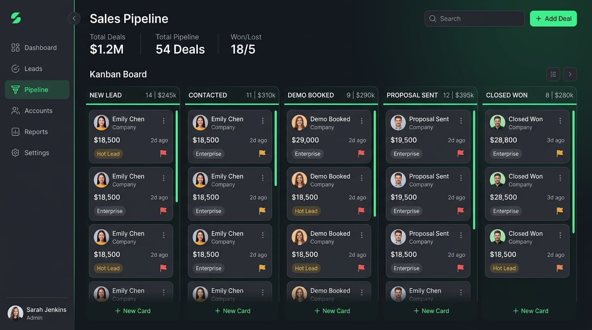Click the Add Deal button
This screenshot has width=592, height=330.
[x=553, y=18]
